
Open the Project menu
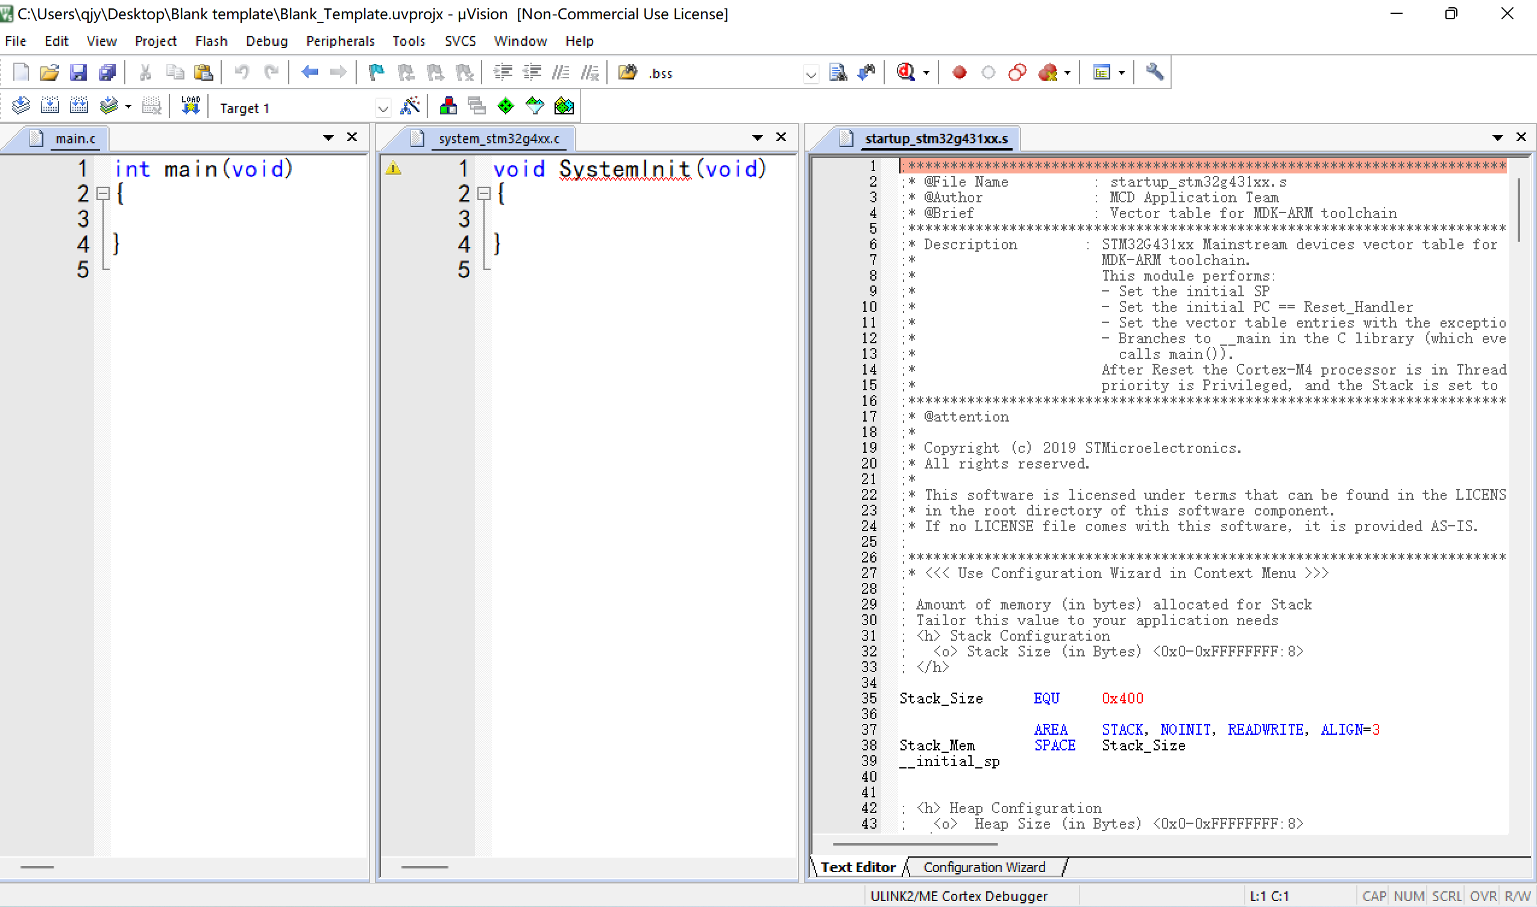pos(156,41)
